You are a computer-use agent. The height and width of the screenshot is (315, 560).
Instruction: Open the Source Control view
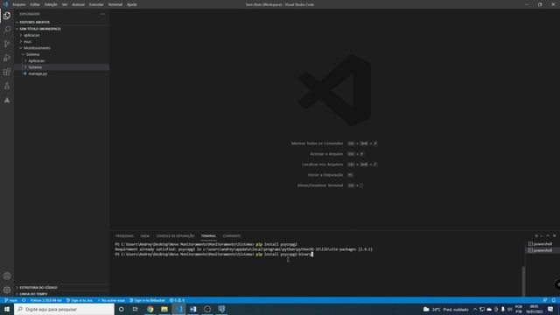coord(7,44)
